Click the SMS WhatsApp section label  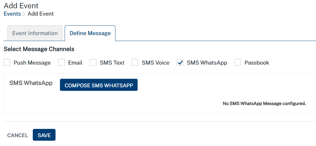click(x=31, y=83)
